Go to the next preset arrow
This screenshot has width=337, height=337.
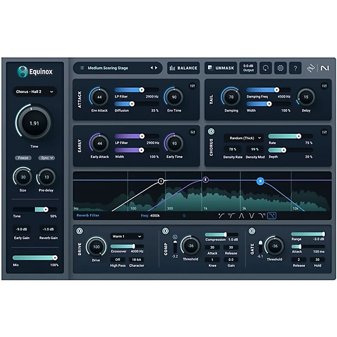pos(156,68)
